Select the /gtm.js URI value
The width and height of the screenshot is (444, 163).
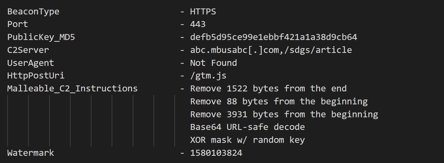208,76
